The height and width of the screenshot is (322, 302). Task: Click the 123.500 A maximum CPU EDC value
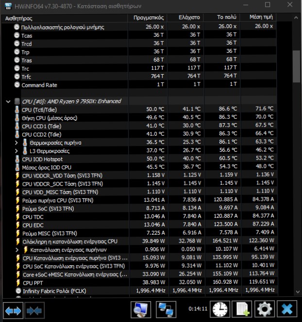click(225, 224)
